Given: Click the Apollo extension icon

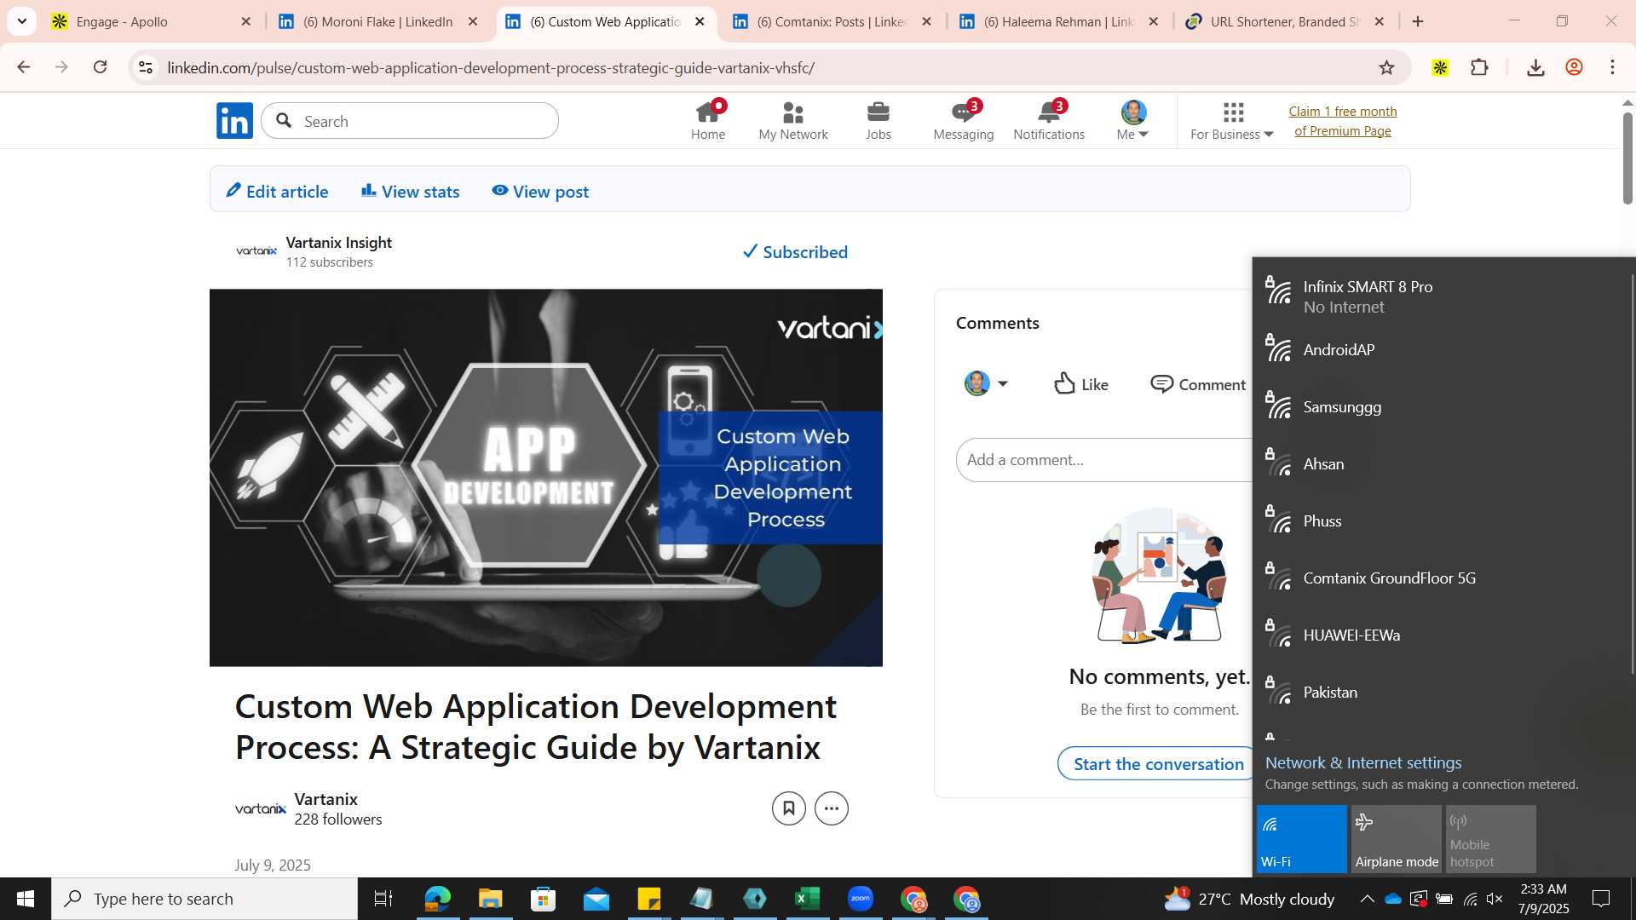Looking at the screenshot, I should [x=1440, y=67].
